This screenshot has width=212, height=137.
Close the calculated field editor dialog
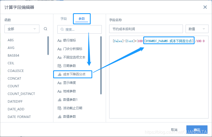[205, 7]
